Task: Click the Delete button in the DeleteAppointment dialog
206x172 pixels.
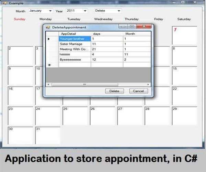Action: click(114, 91)
